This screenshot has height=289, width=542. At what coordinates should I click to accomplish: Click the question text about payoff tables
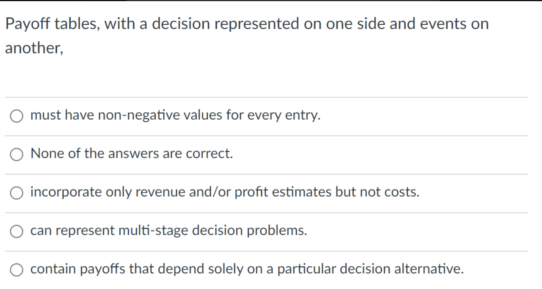point(247,24)
